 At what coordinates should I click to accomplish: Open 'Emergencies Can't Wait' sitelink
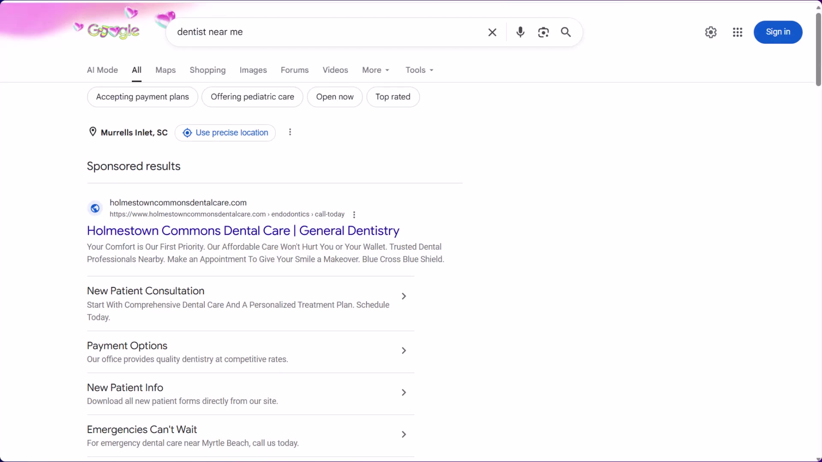coord(142,430)
